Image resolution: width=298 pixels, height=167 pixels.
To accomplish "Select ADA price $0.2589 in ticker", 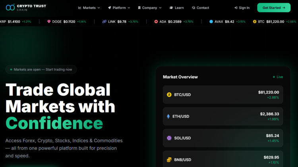I will [175, 22].
